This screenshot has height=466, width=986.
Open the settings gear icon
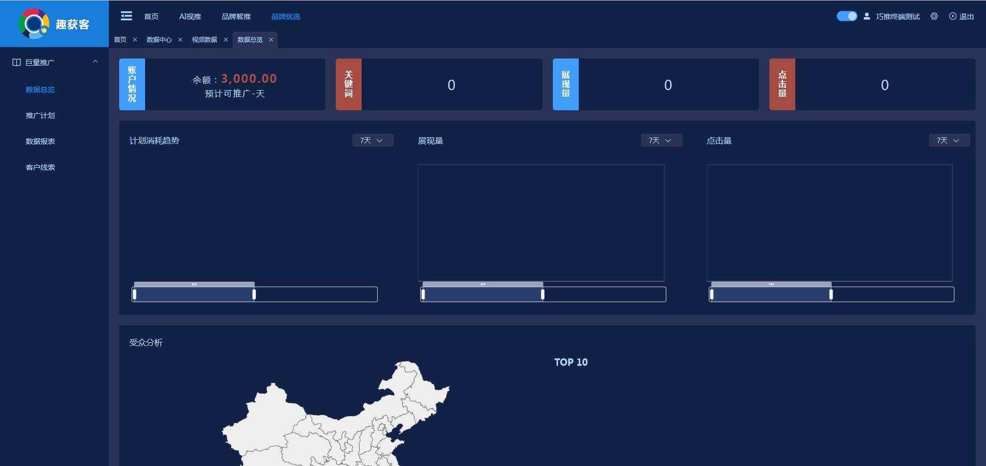click(934, 16)
